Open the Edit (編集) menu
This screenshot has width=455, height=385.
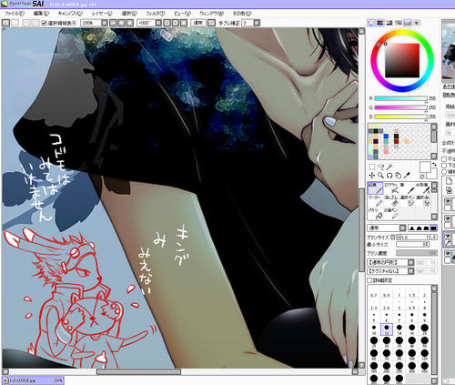tap(41, 14)
